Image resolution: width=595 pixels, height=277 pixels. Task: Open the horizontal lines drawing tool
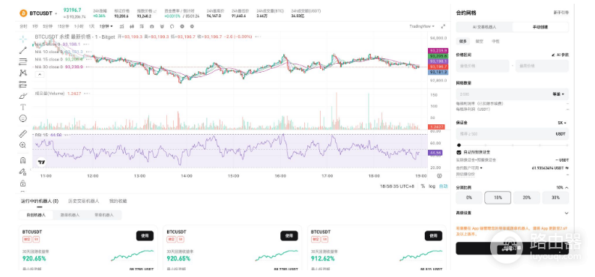[23, 61]
